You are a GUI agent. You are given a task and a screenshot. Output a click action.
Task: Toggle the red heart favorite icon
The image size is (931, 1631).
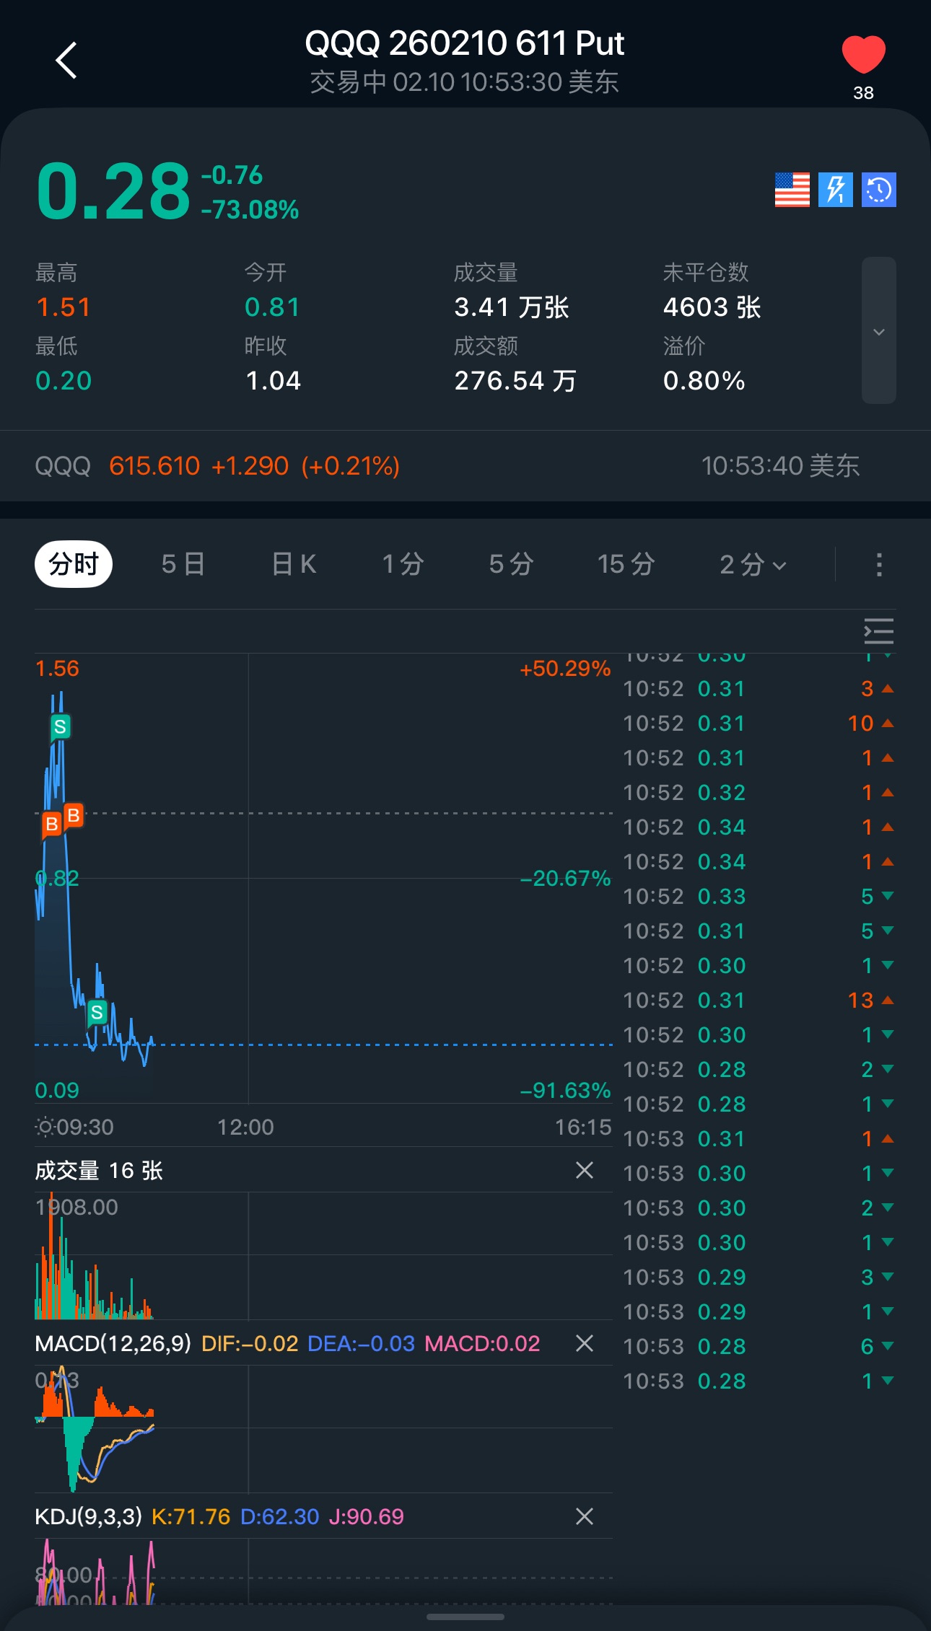pyautogui.click(x=863, y=56)
